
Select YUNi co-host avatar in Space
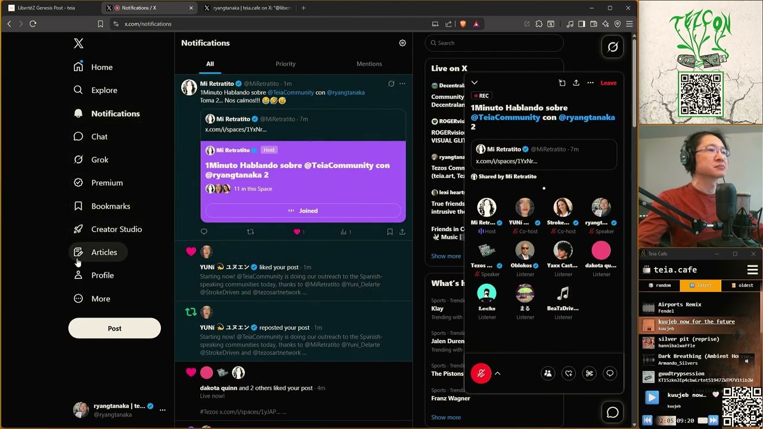[x=525, y=207]
